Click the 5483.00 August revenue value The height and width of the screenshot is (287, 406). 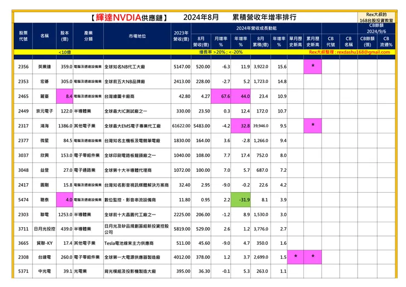point(202,126)
